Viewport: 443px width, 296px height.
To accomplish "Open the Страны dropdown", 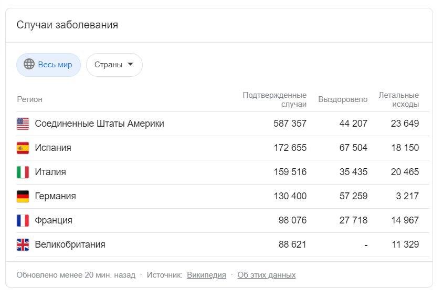I will [114, 65].
